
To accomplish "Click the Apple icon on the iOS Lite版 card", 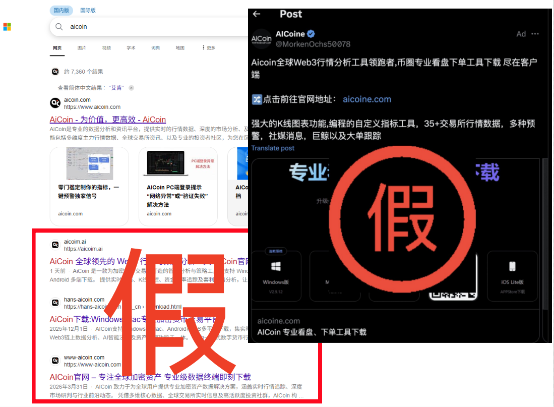I will click(x=512, y=266).
